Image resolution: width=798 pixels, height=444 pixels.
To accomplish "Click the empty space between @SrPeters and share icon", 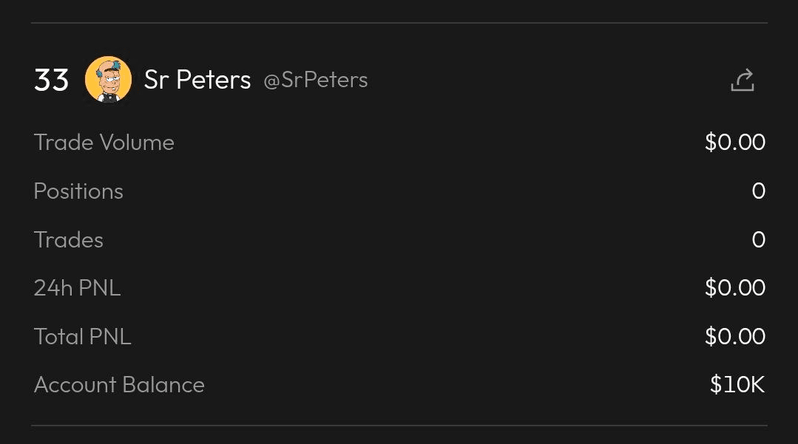I will click(547, 80).
